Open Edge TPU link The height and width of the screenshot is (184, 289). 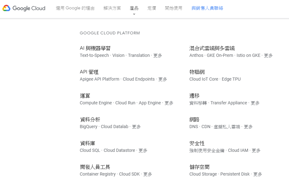point(231,79)
